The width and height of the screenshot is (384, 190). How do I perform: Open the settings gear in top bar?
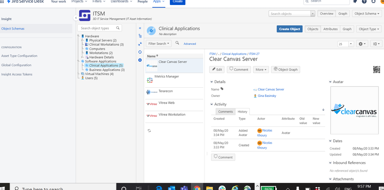(373, 2)
